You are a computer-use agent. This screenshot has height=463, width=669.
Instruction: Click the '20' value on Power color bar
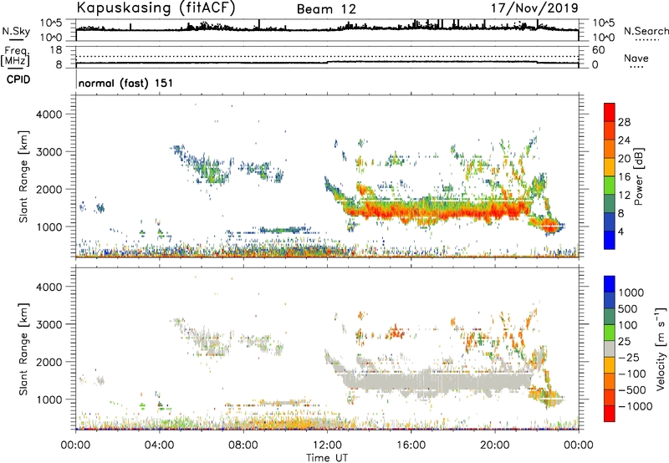coord(624,159)
